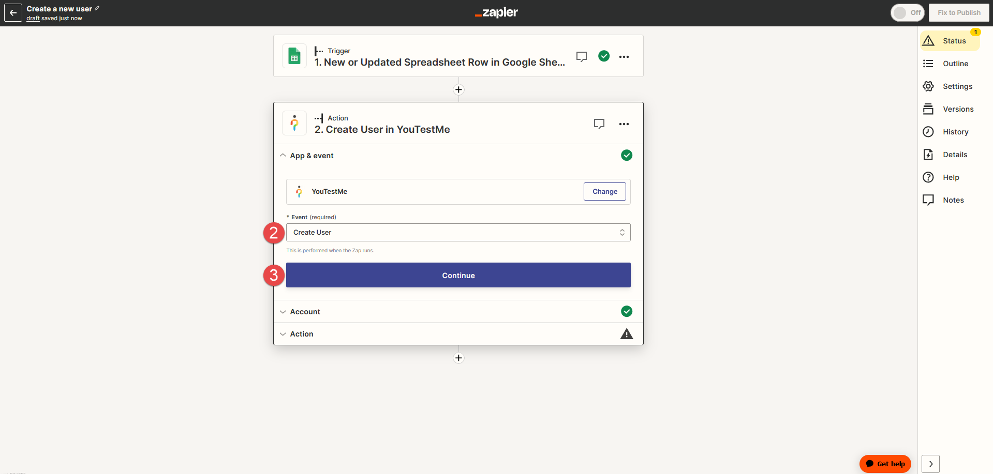Image resolution: width=993 pixels, height=474 pixels.
Task: Expand the Action section
Action: click(458, 334)
